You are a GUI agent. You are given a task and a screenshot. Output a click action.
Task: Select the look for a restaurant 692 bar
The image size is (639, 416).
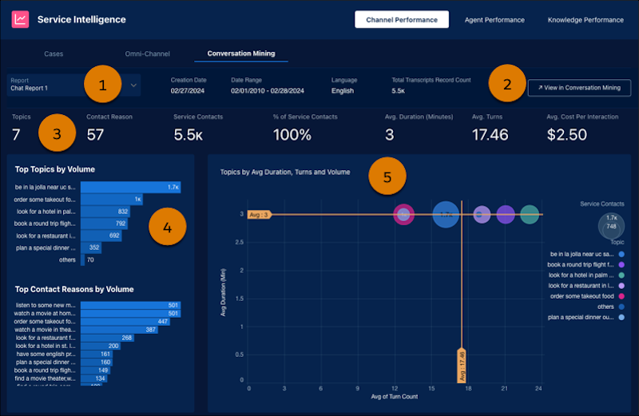101,236
